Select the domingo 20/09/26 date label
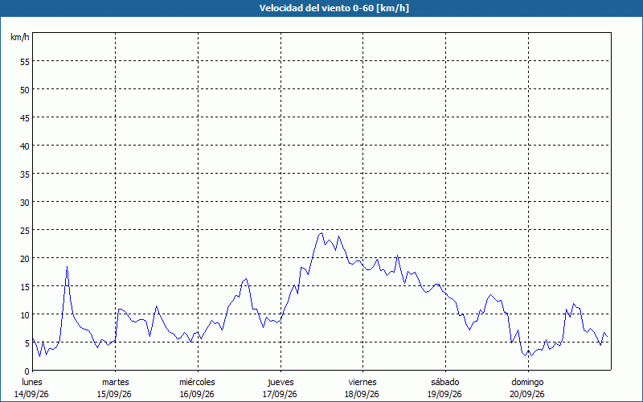643x402 pixels. pyautogui.click(x=527, y=388)
